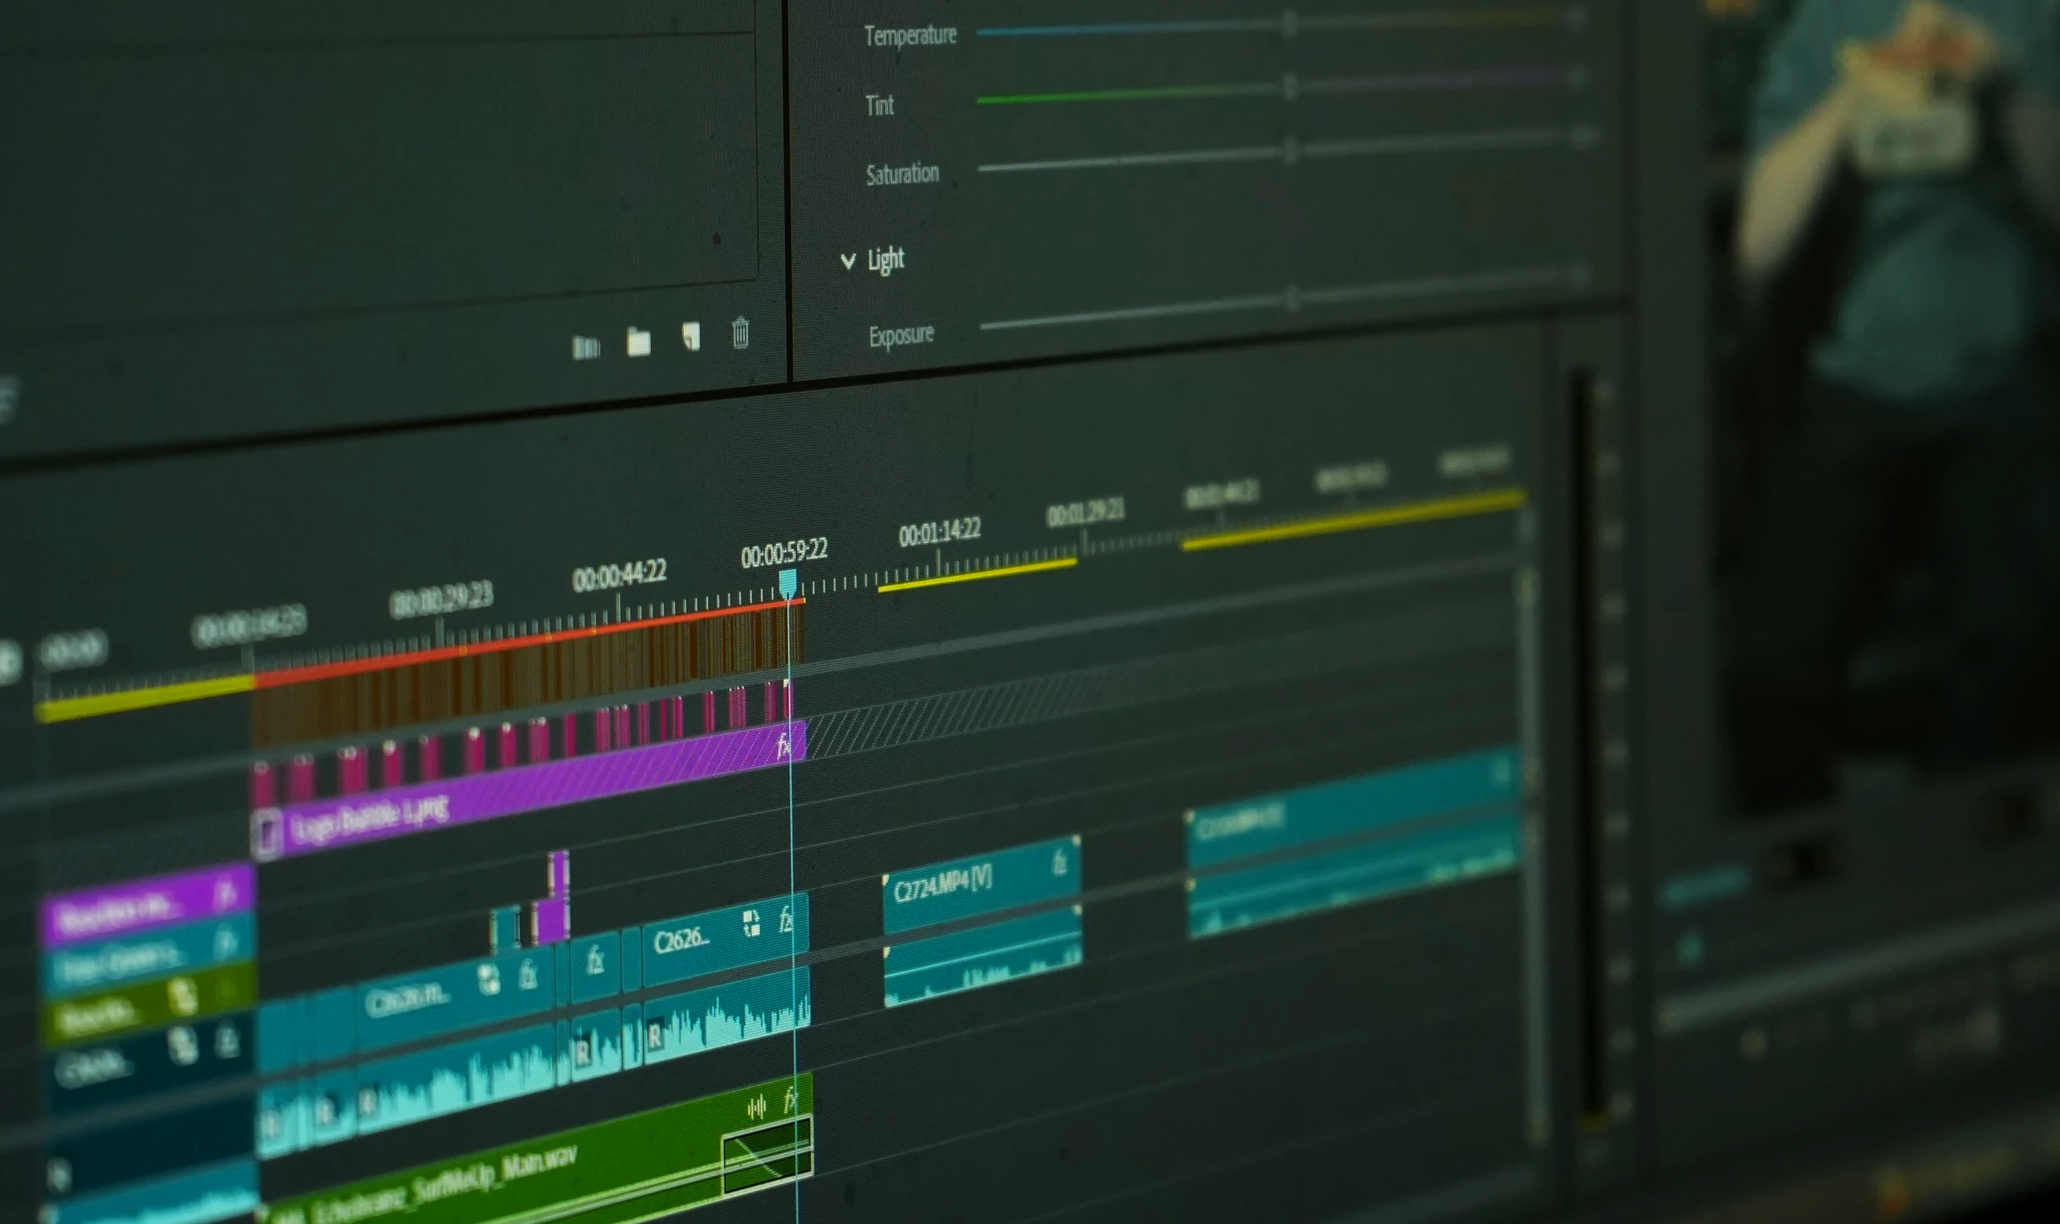Viewport: 2060px width, 1224px height.
Task: Click the New Bin folder icon
Action: [x=638, y=341]
